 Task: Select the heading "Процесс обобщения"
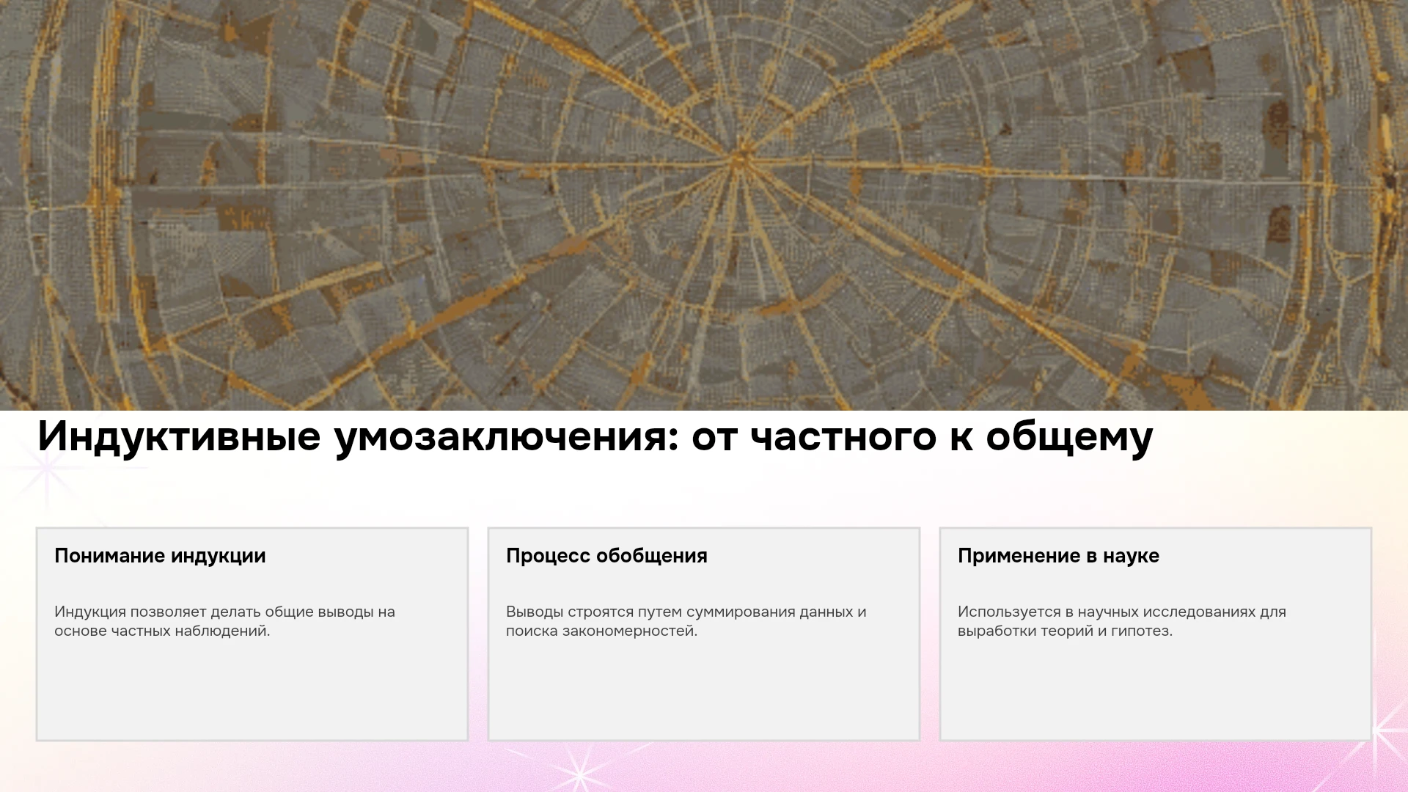pyautogui.click(x=606, y=556)
